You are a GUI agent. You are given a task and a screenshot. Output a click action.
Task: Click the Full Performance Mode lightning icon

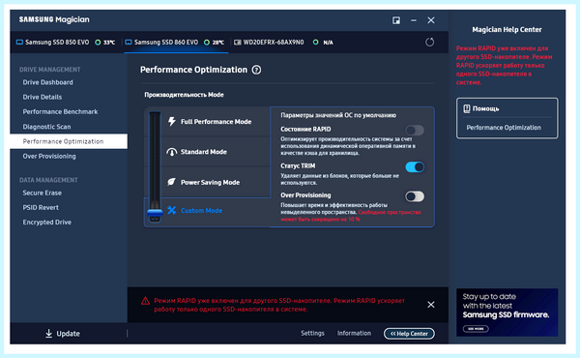tap(172, 122)
